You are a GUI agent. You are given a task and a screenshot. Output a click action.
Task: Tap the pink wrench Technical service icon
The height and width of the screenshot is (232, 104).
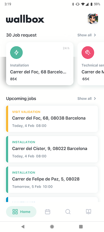pos(88,52)
